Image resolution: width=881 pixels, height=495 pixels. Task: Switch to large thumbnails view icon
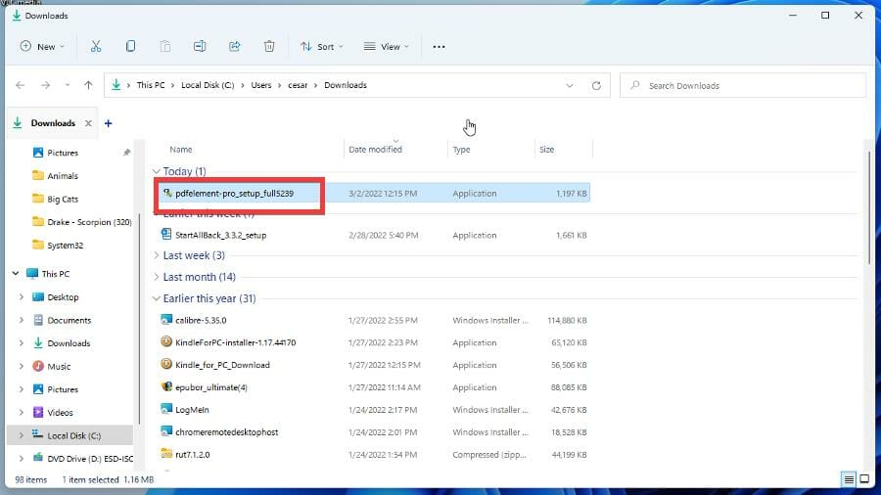(864, 479)
